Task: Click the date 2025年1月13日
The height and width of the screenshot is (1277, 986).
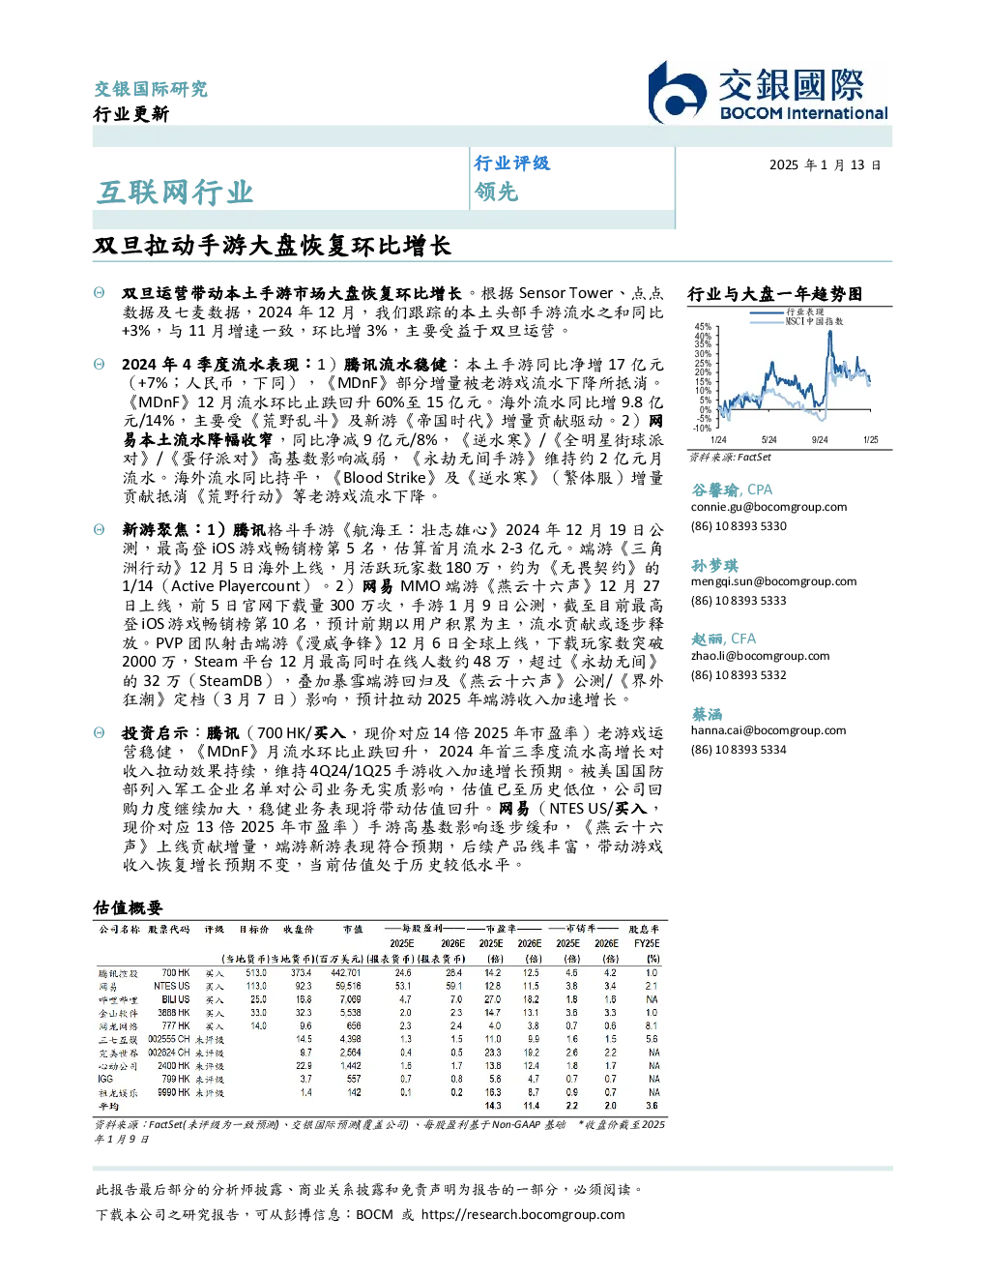Action: (825, 164)
